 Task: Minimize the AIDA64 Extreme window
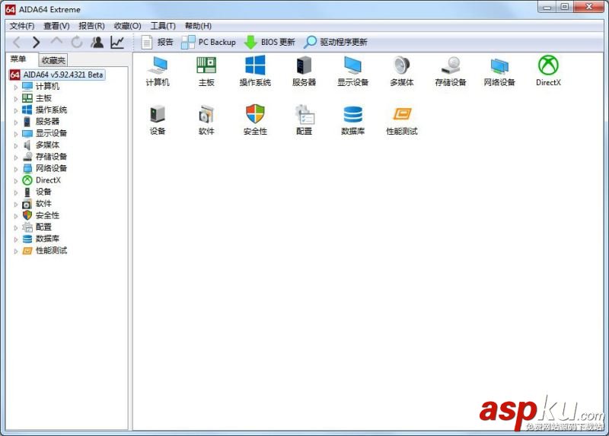click(x=547, y=7)
